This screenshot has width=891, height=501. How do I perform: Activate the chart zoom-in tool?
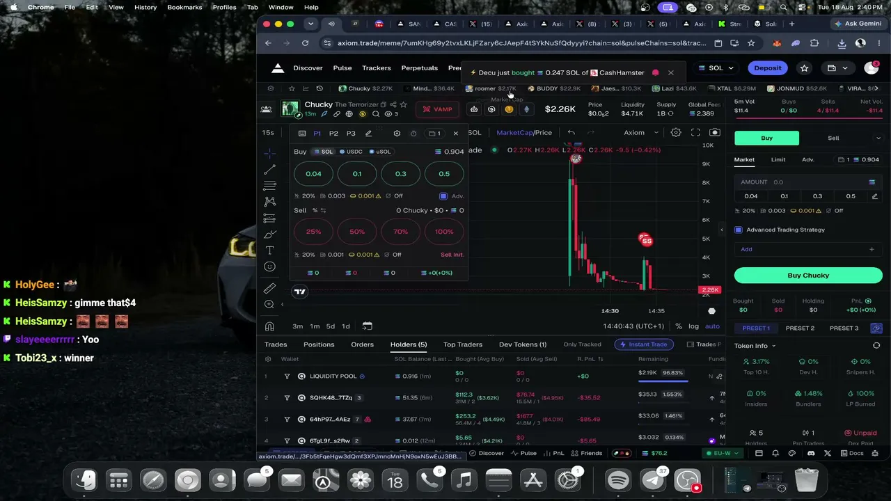pos(270,305)
